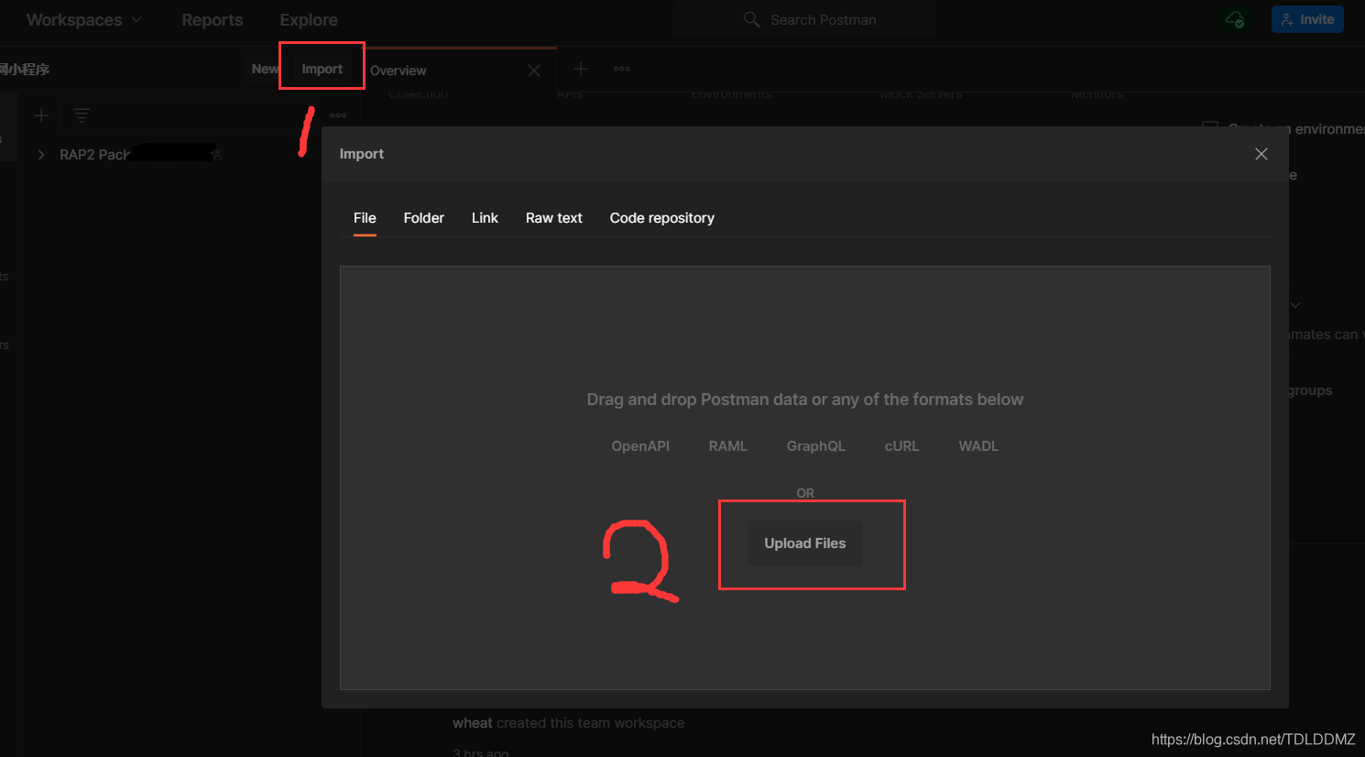Click the sidebar filter icon
Screen dimensions: 1365x757
click(x=82, y=115)
